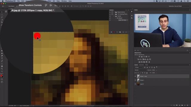Image resolution: width=191 pixels, height=107 pixels.
Task: Add a Photo Filter adjustment
Action: 145,59
